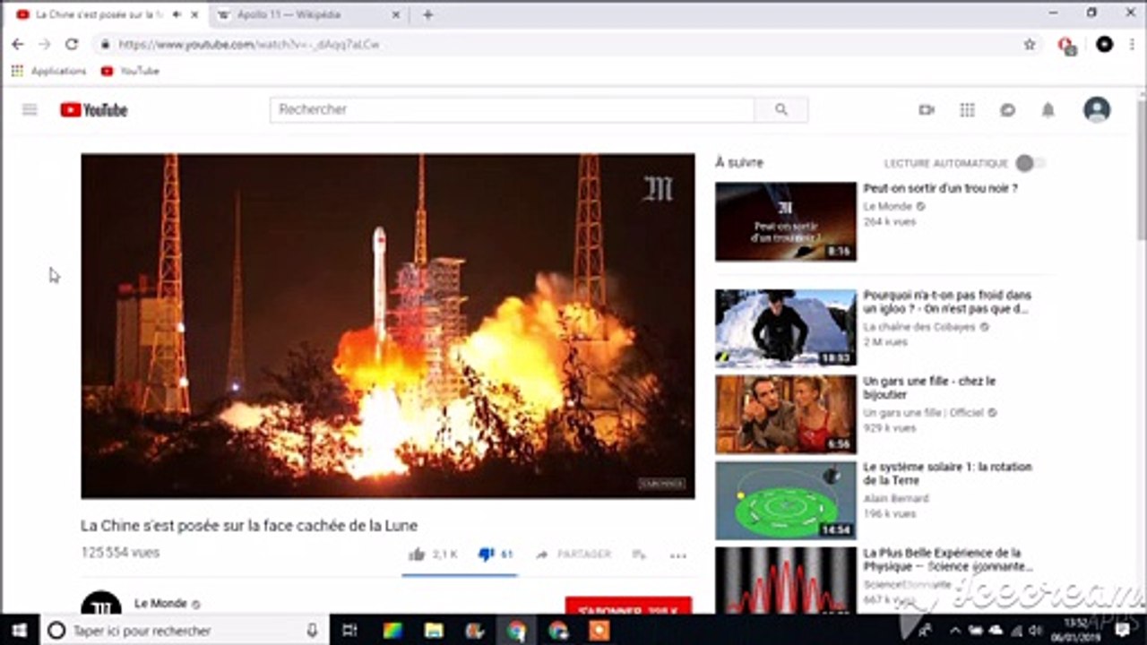
Task: Toggle the Lecture automatique autoplay switch
Action: pos(1029,163)
